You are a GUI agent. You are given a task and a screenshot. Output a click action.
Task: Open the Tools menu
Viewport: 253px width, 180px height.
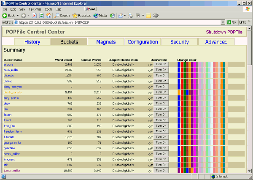coord(48,9)
